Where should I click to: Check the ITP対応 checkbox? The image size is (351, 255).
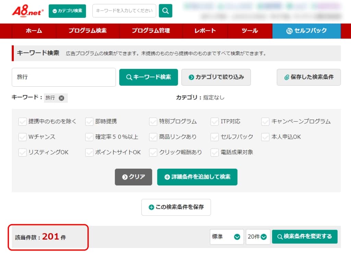coord(215,122)
